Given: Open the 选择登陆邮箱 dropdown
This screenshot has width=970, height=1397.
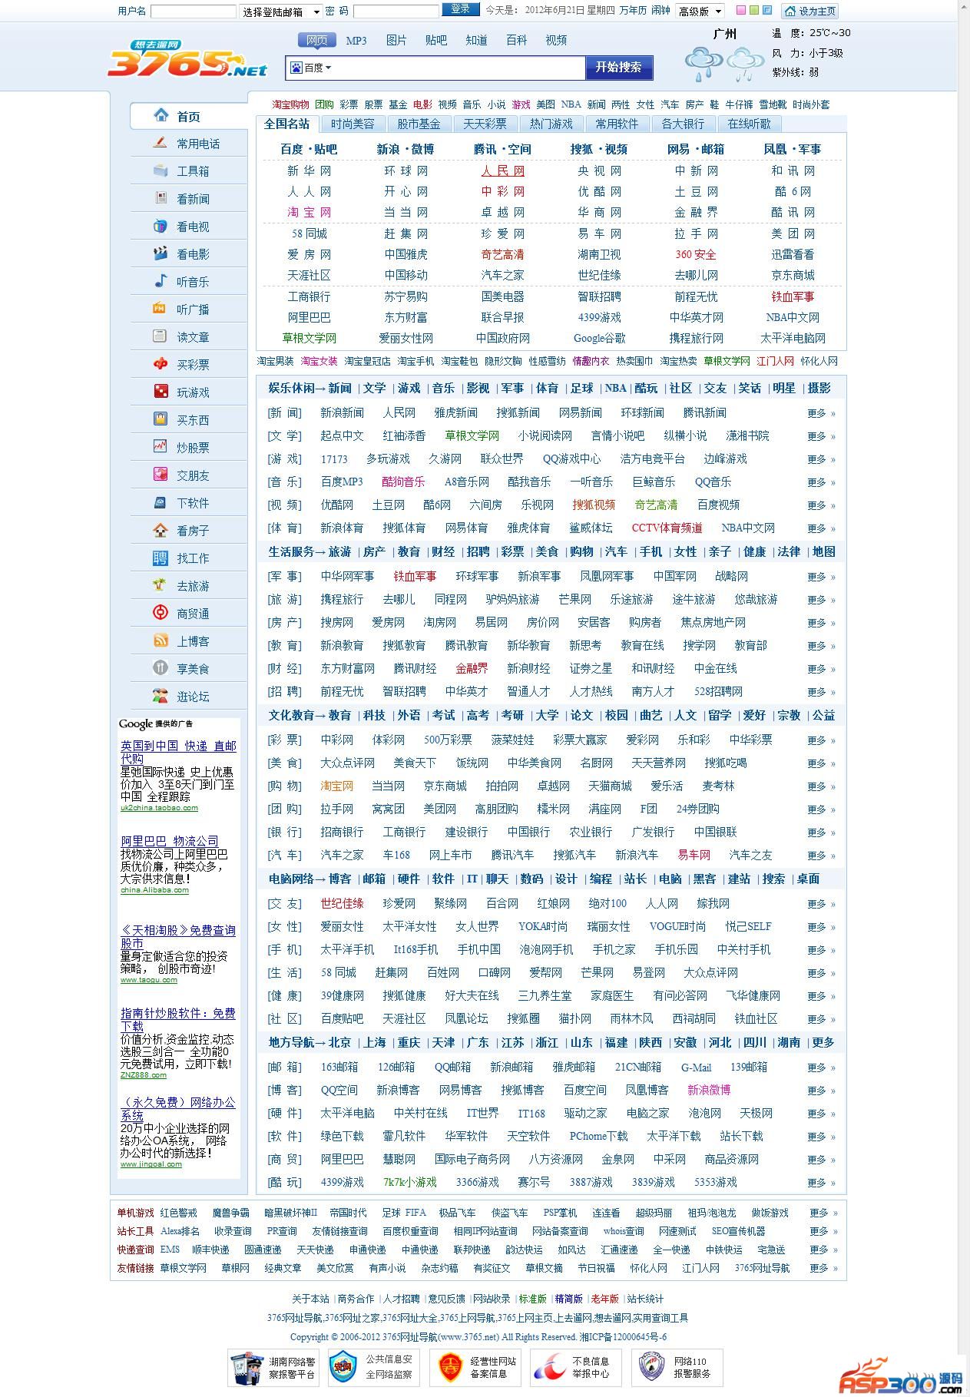Looking at the screenshot, I should [x=281, y=12].
